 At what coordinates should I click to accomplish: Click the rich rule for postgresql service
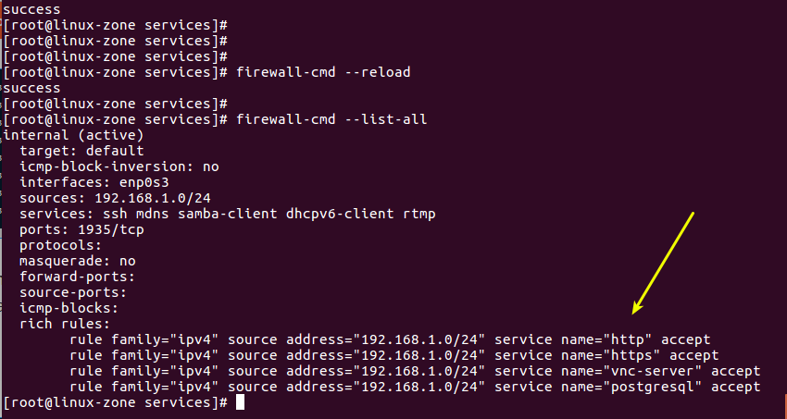pos(415,387)
